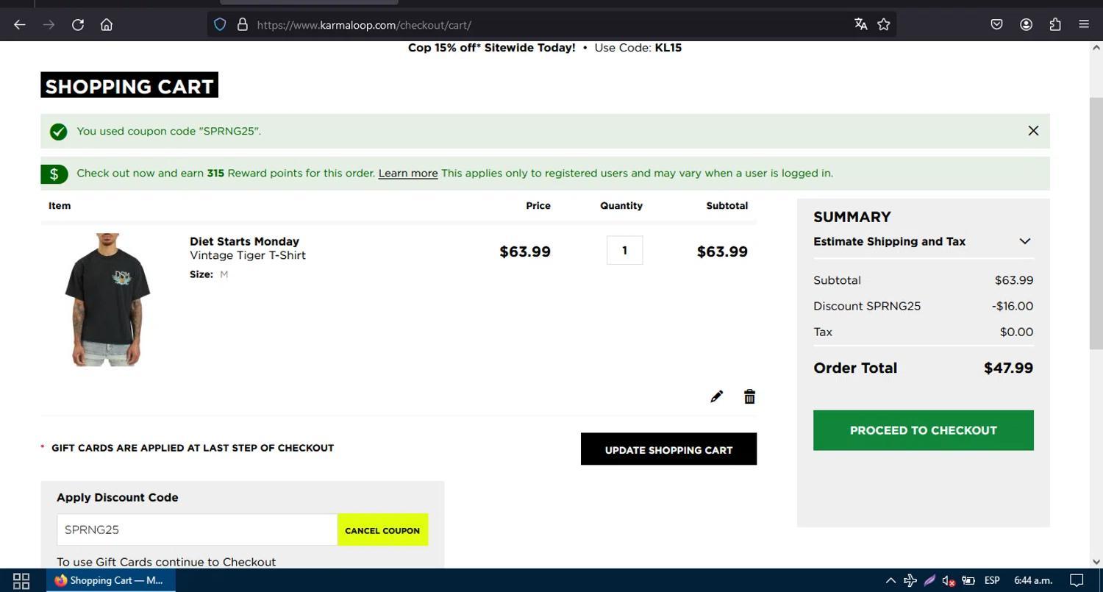This screenshot has height=592, width=1103.
Task: Click the browser address bar URL
Action: click(x=364, y=25)
